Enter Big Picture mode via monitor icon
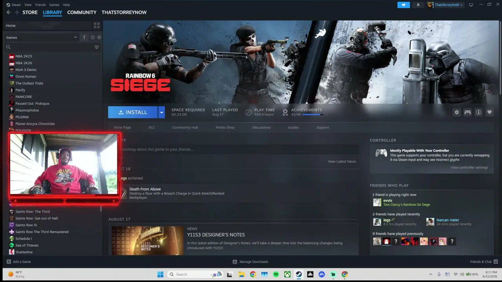Screen dimensions: 502x282 click(x=471, y=5)
